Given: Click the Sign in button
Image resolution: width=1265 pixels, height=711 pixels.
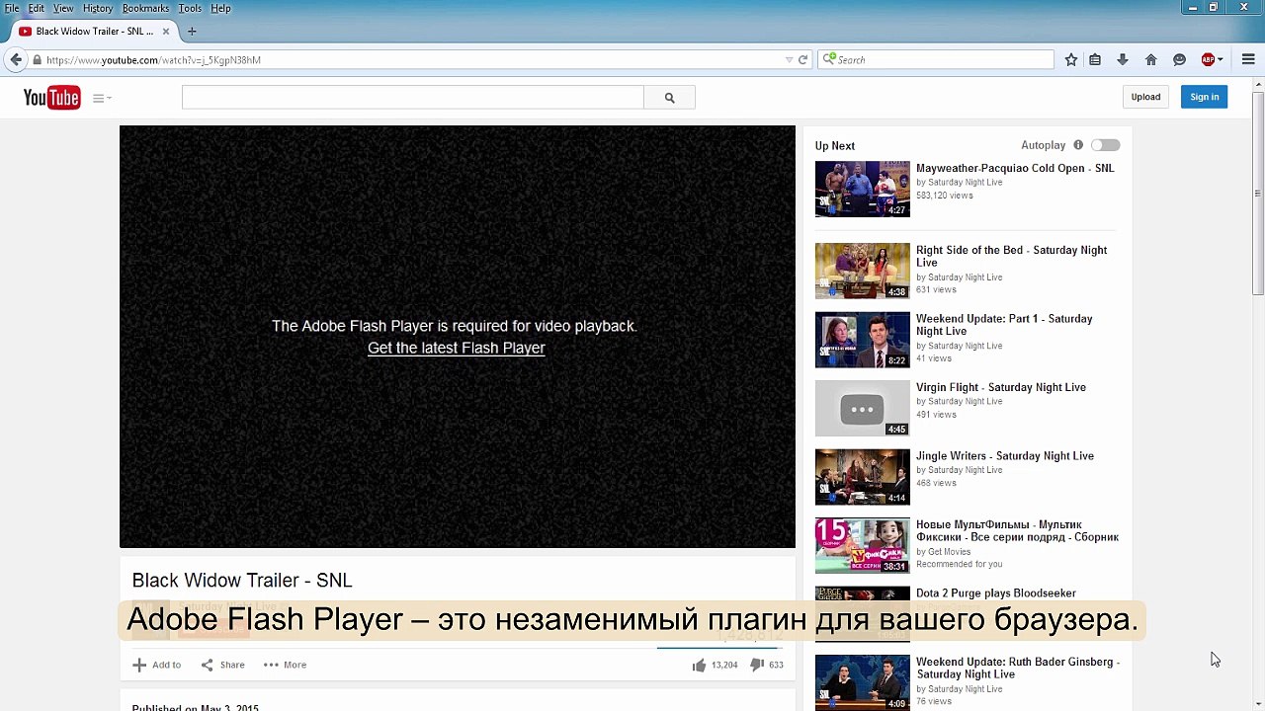Looking at the screenshot, I should tap(1204, 97).
